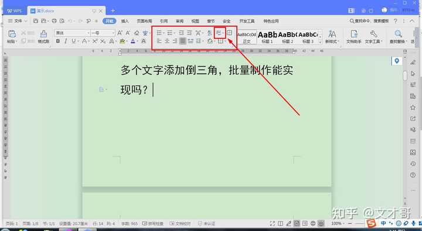422x231 pixels.
Task: Collapse the ribbon with chevron
Action: point(412,21)
